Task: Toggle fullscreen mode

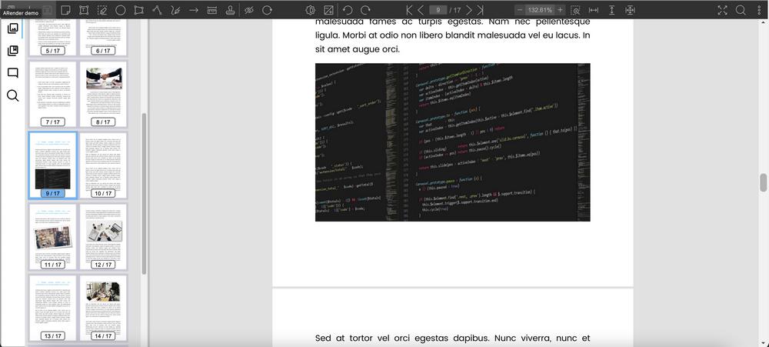Action: pyautogui.click(x=723, y=10)
